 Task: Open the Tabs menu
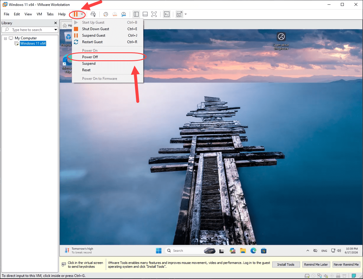(x=50, y=14)
